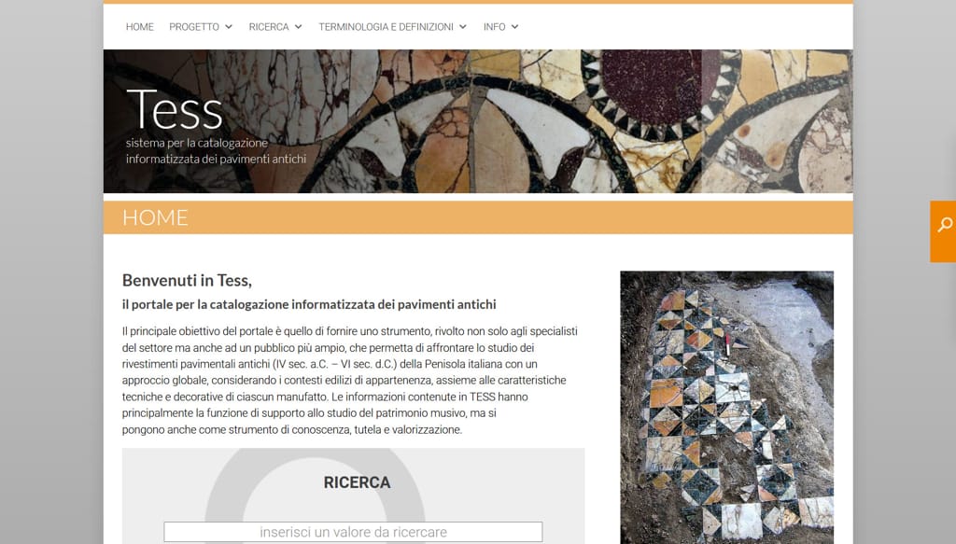Expand the RICERCA menu arrow
This screenshot has height=544, width=956.
tap(298, 27)
